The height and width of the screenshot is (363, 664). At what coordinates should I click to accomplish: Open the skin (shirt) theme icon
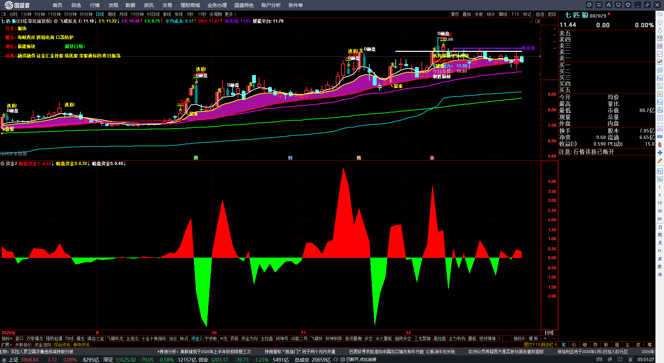pyautogui.click(x=628, y=5)
